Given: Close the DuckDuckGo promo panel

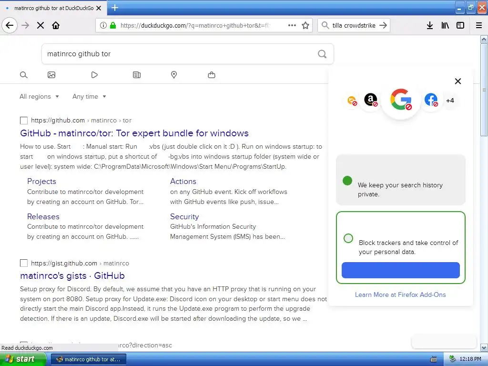Looking at the screenshot, I should coord(458,81).
